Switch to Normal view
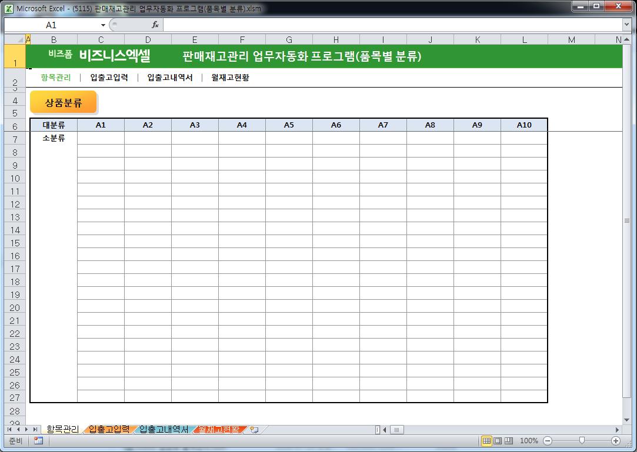This screenshot has height=452, width=637. [x=486, y=441]
